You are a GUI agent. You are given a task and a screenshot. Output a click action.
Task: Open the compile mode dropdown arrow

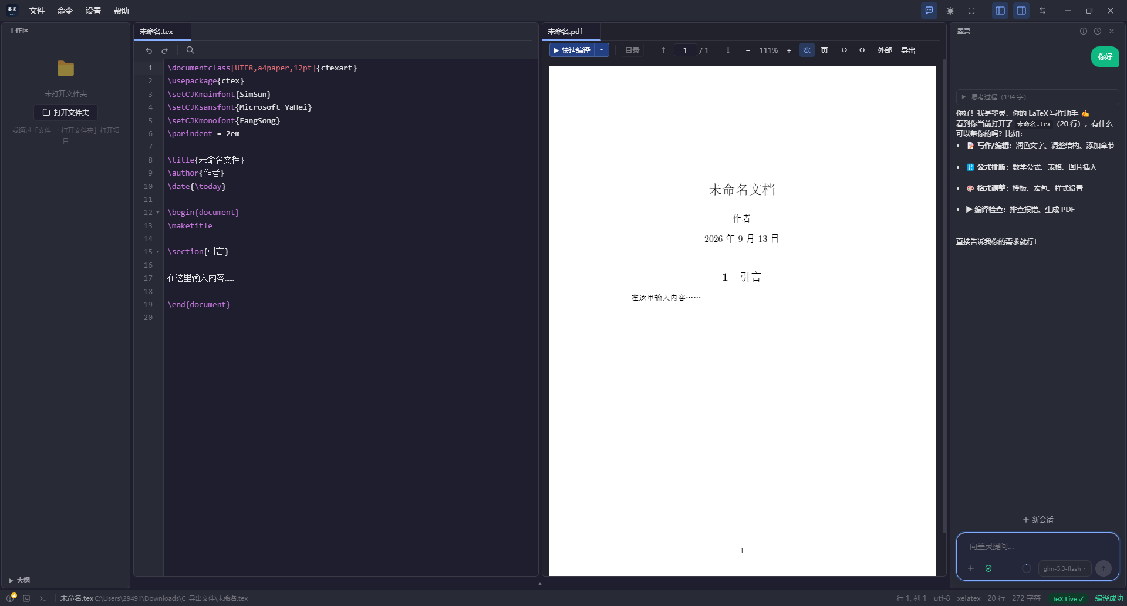[602, 51]
